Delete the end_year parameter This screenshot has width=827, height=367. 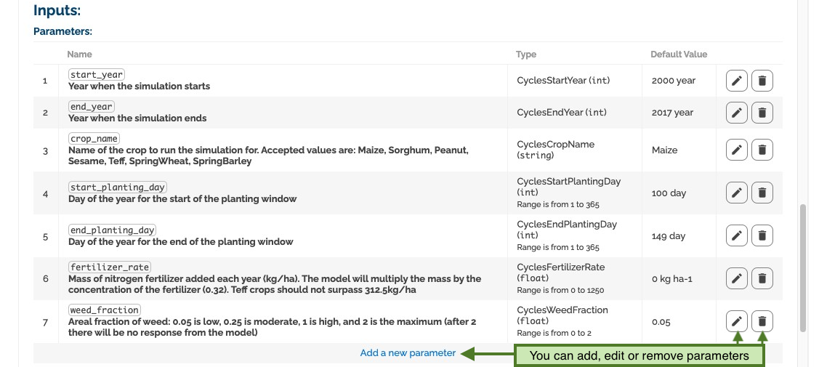click(762, 113)
